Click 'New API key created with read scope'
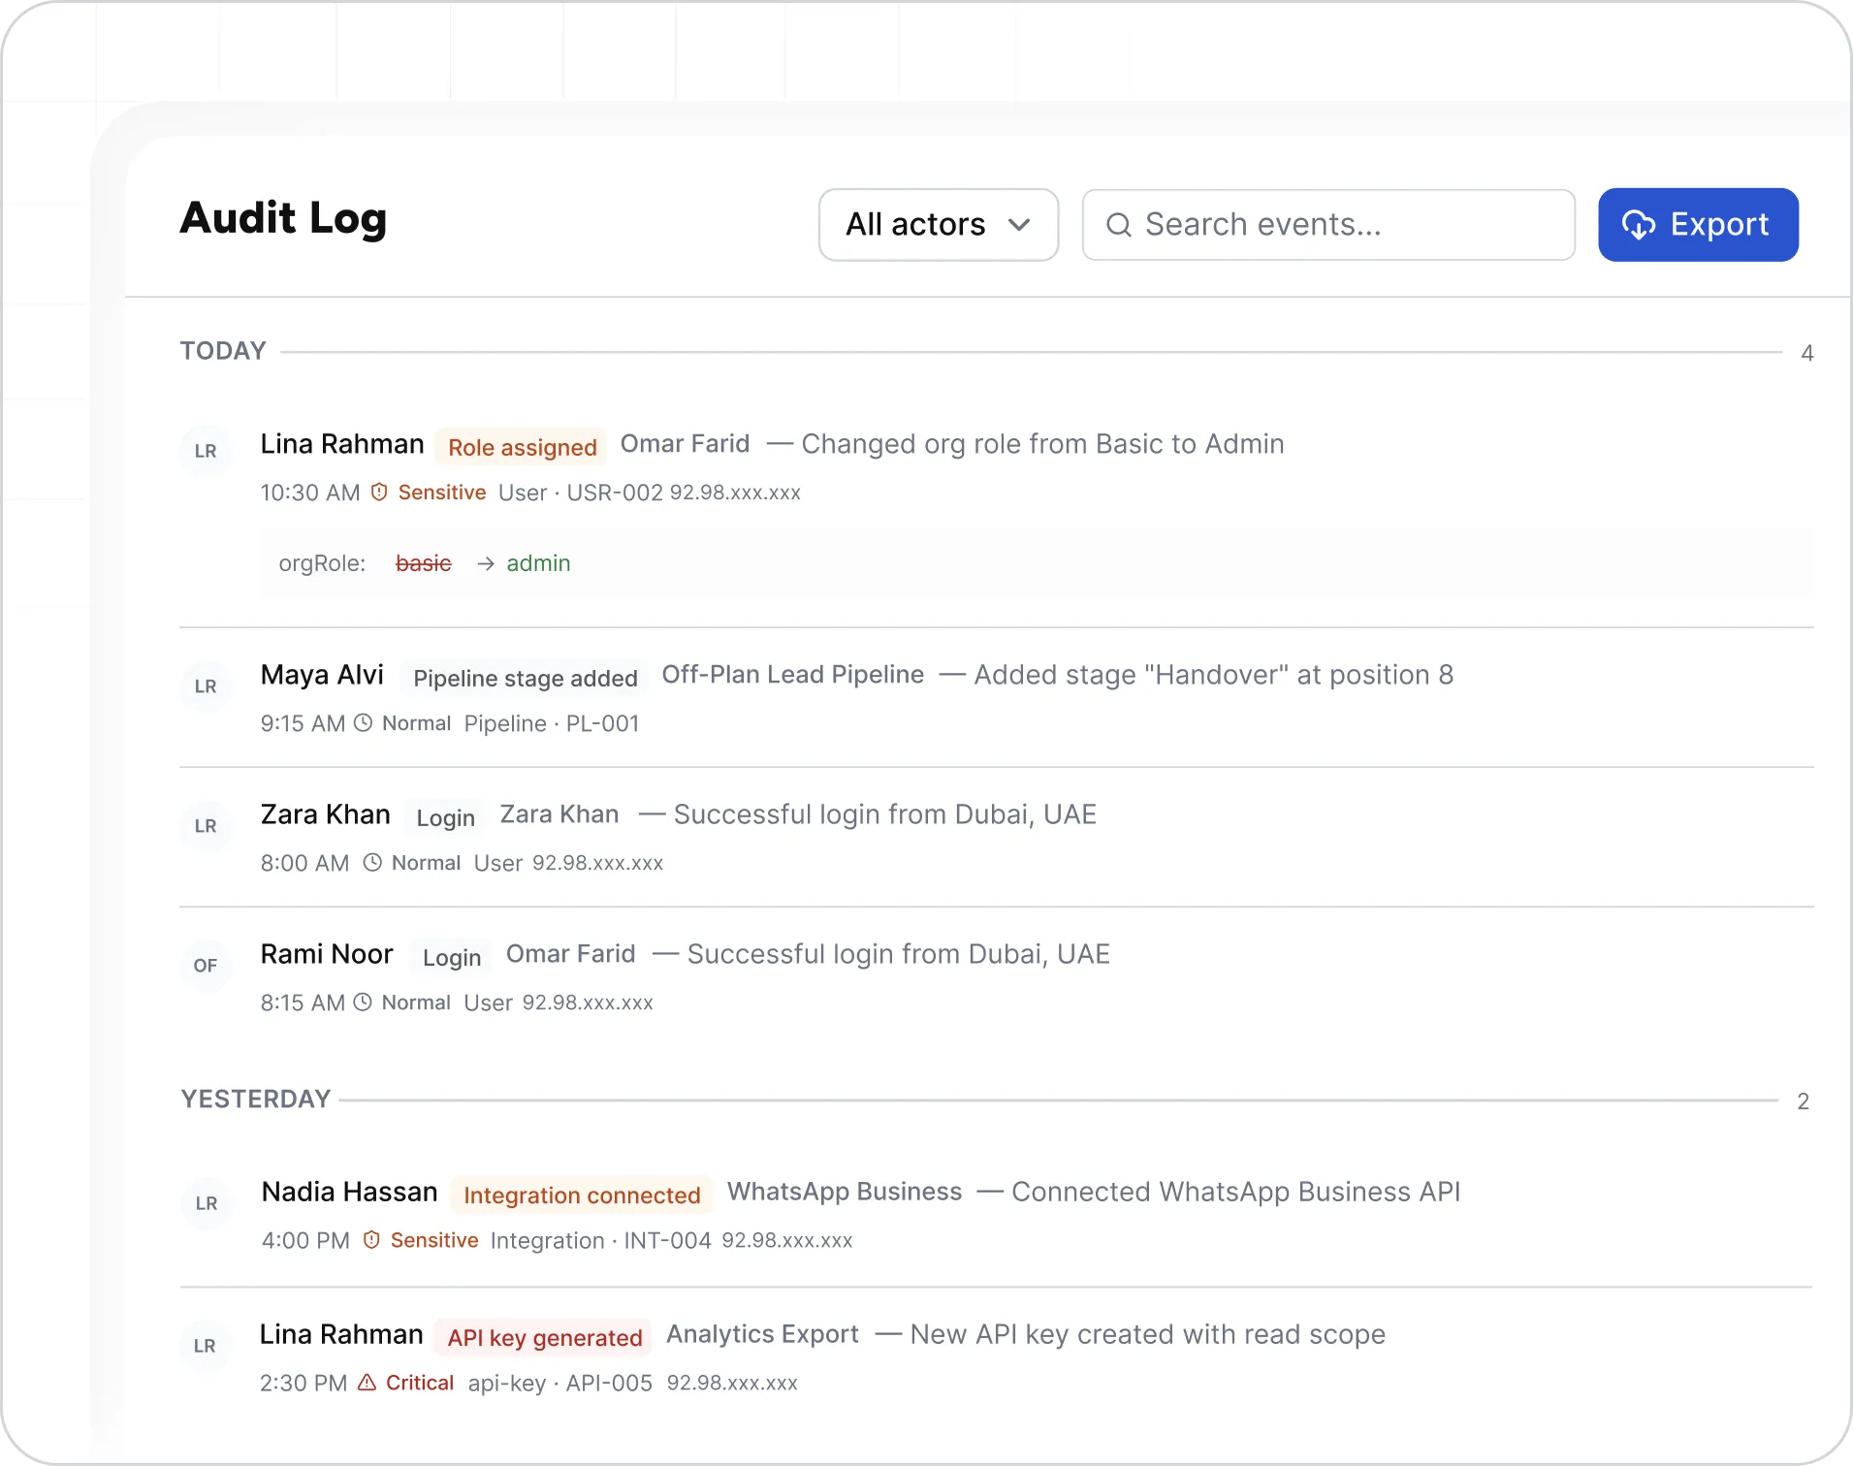Viewport: 1853px width, 1466px height. (1148, 1334)
